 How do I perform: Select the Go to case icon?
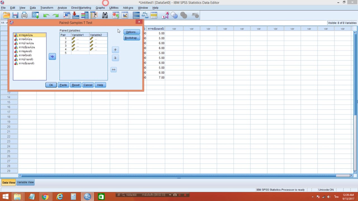(67, 15)
